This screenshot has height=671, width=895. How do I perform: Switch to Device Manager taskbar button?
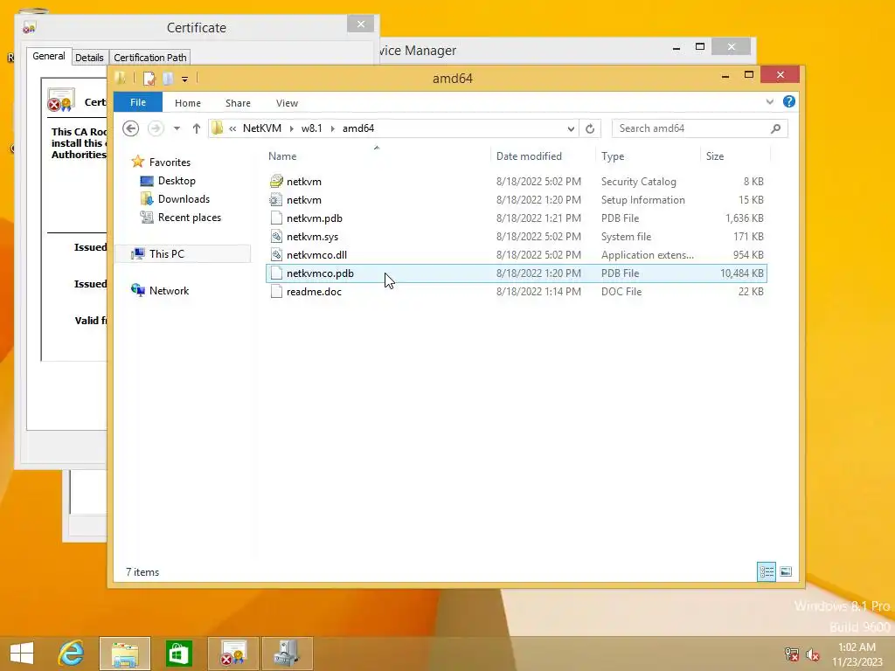click(287, 654)
